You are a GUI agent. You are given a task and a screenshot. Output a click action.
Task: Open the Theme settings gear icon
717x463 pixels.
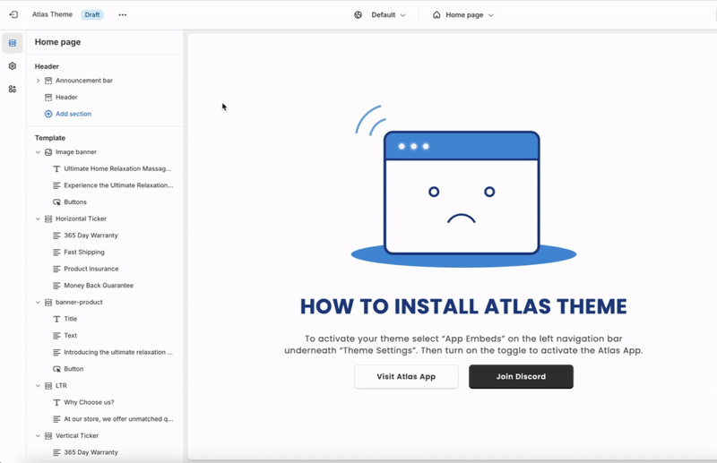coord(13,66)
